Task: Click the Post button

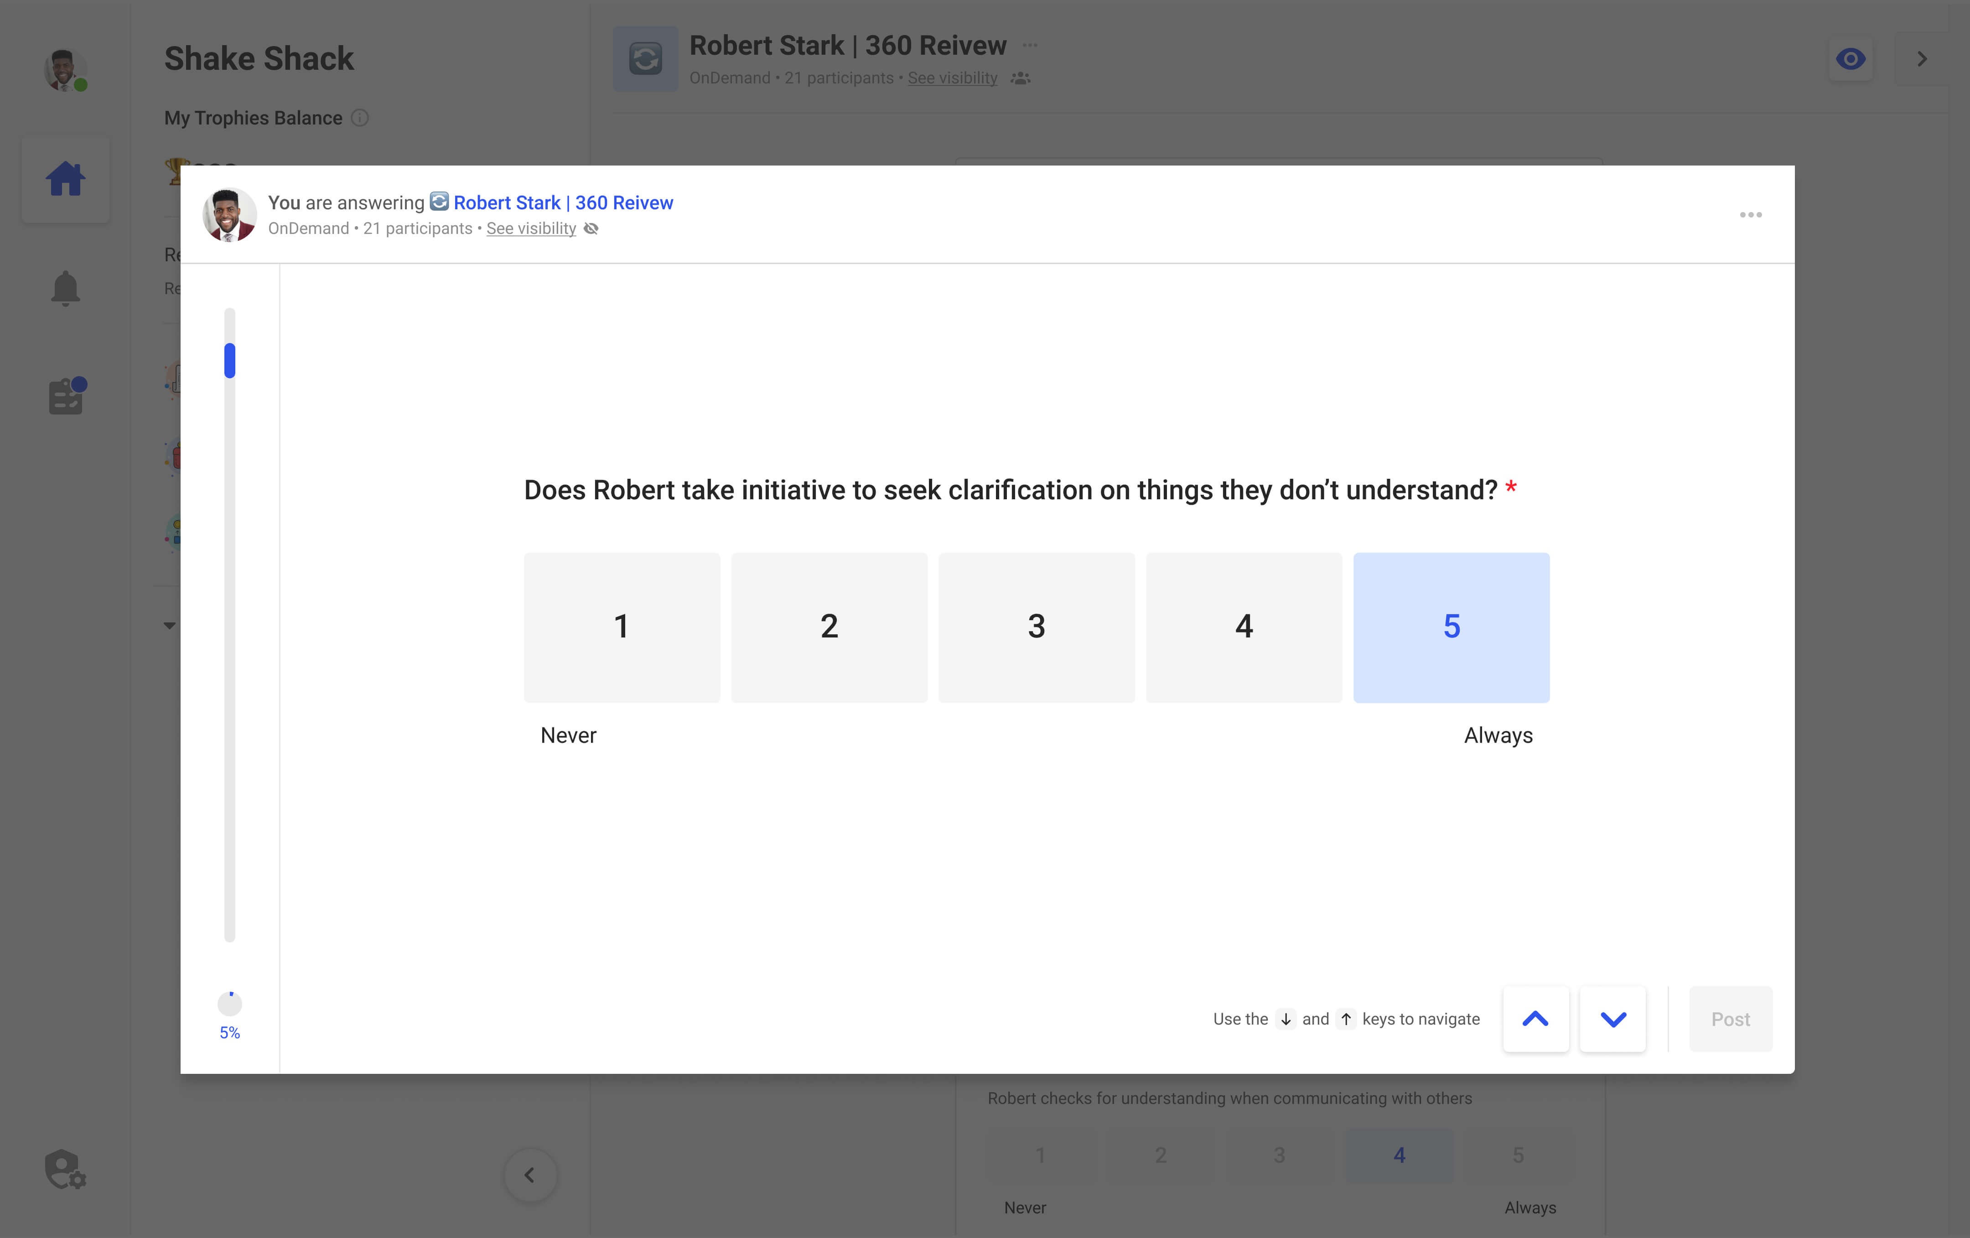Action: pos(1730,1019)
